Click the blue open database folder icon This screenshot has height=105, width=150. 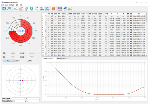click(x=4, y=9)
